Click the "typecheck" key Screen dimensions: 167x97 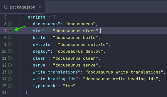tap(44, 86)
